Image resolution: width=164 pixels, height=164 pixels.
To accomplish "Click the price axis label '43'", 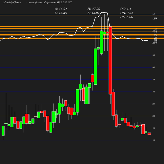I will (x=154, y=68).
